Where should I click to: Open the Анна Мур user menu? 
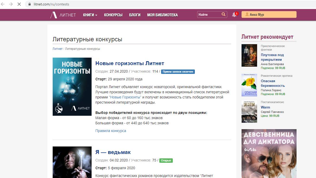(x=269, y=15)
